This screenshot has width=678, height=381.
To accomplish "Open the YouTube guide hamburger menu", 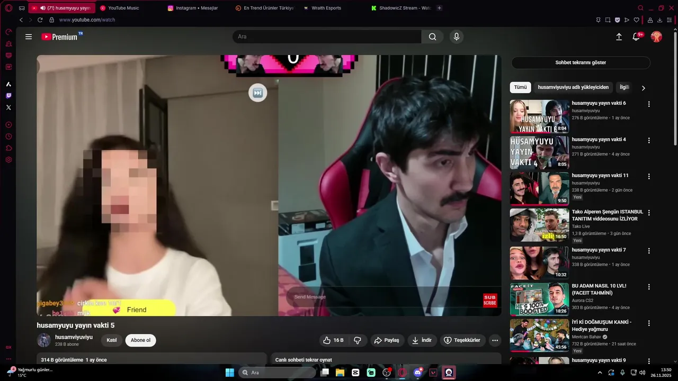I will tap(29, 37).
